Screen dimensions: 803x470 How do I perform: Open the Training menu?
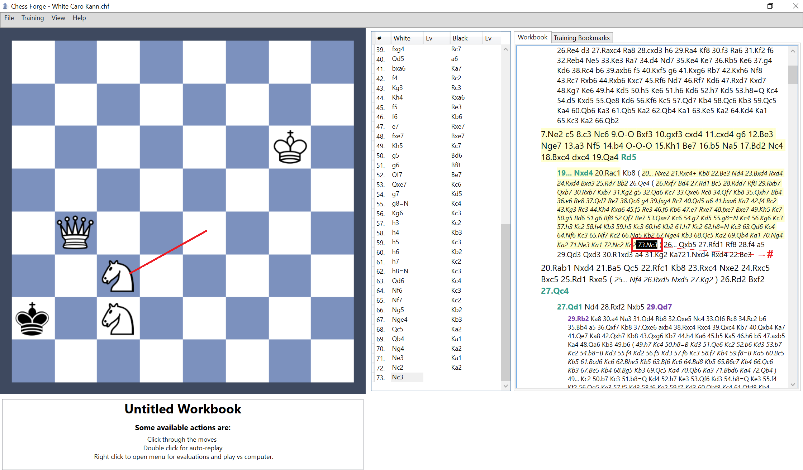tap(32, 18)
